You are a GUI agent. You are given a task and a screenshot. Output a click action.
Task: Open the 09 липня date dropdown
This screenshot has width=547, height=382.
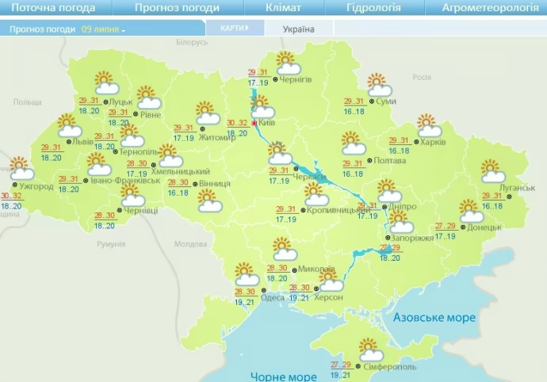tap(104, 29)
